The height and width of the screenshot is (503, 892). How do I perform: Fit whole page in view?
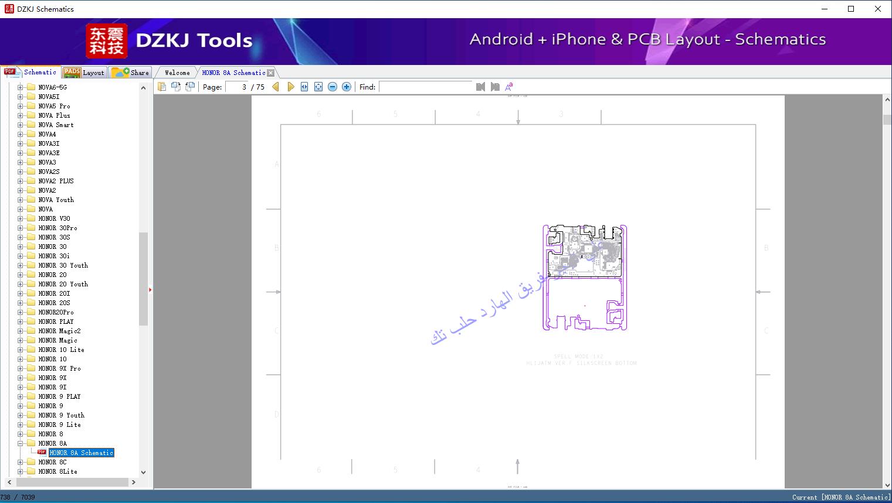pyautogui.click(x=318, y=87)
